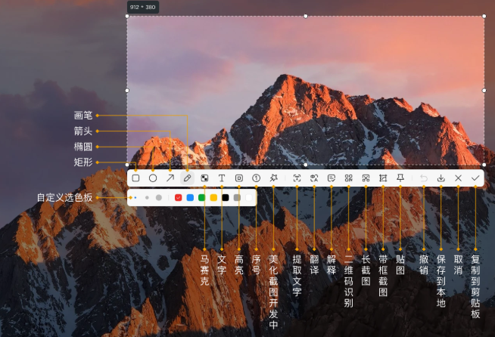Screen dimensions: 495x337
Task: Select the smallest blue stroke size dot
Action: pyautogui.click(x=135, y=198)
